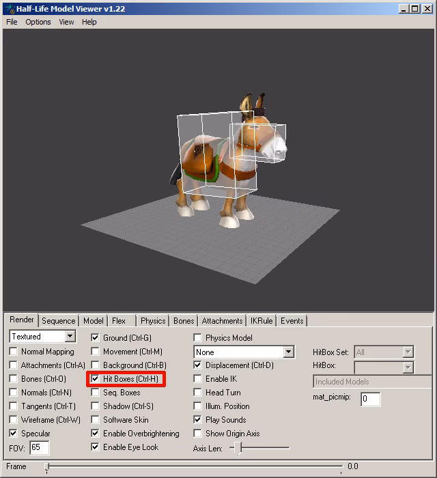The width and height of the screenshot is (437, 478).
Task: Switch to the IKRule tab
Action: tap(262, 321)
